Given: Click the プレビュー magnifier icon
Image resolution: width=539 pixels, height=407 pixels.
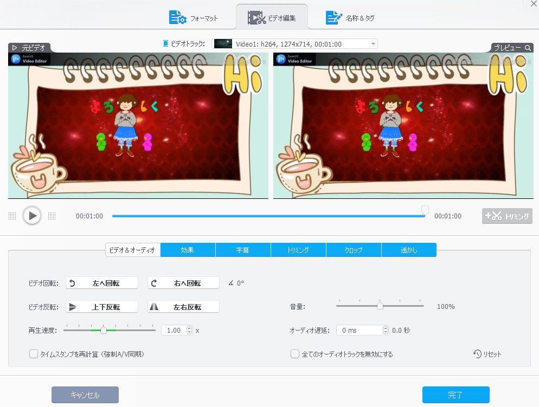Looking at the screenshot, I should coord(528,48).
